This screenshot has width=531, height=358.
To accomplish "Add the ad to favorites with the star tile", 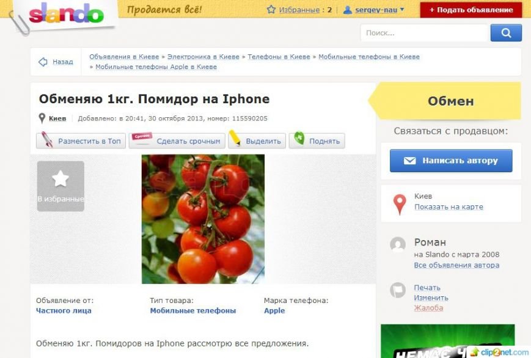I will point(60,186).
